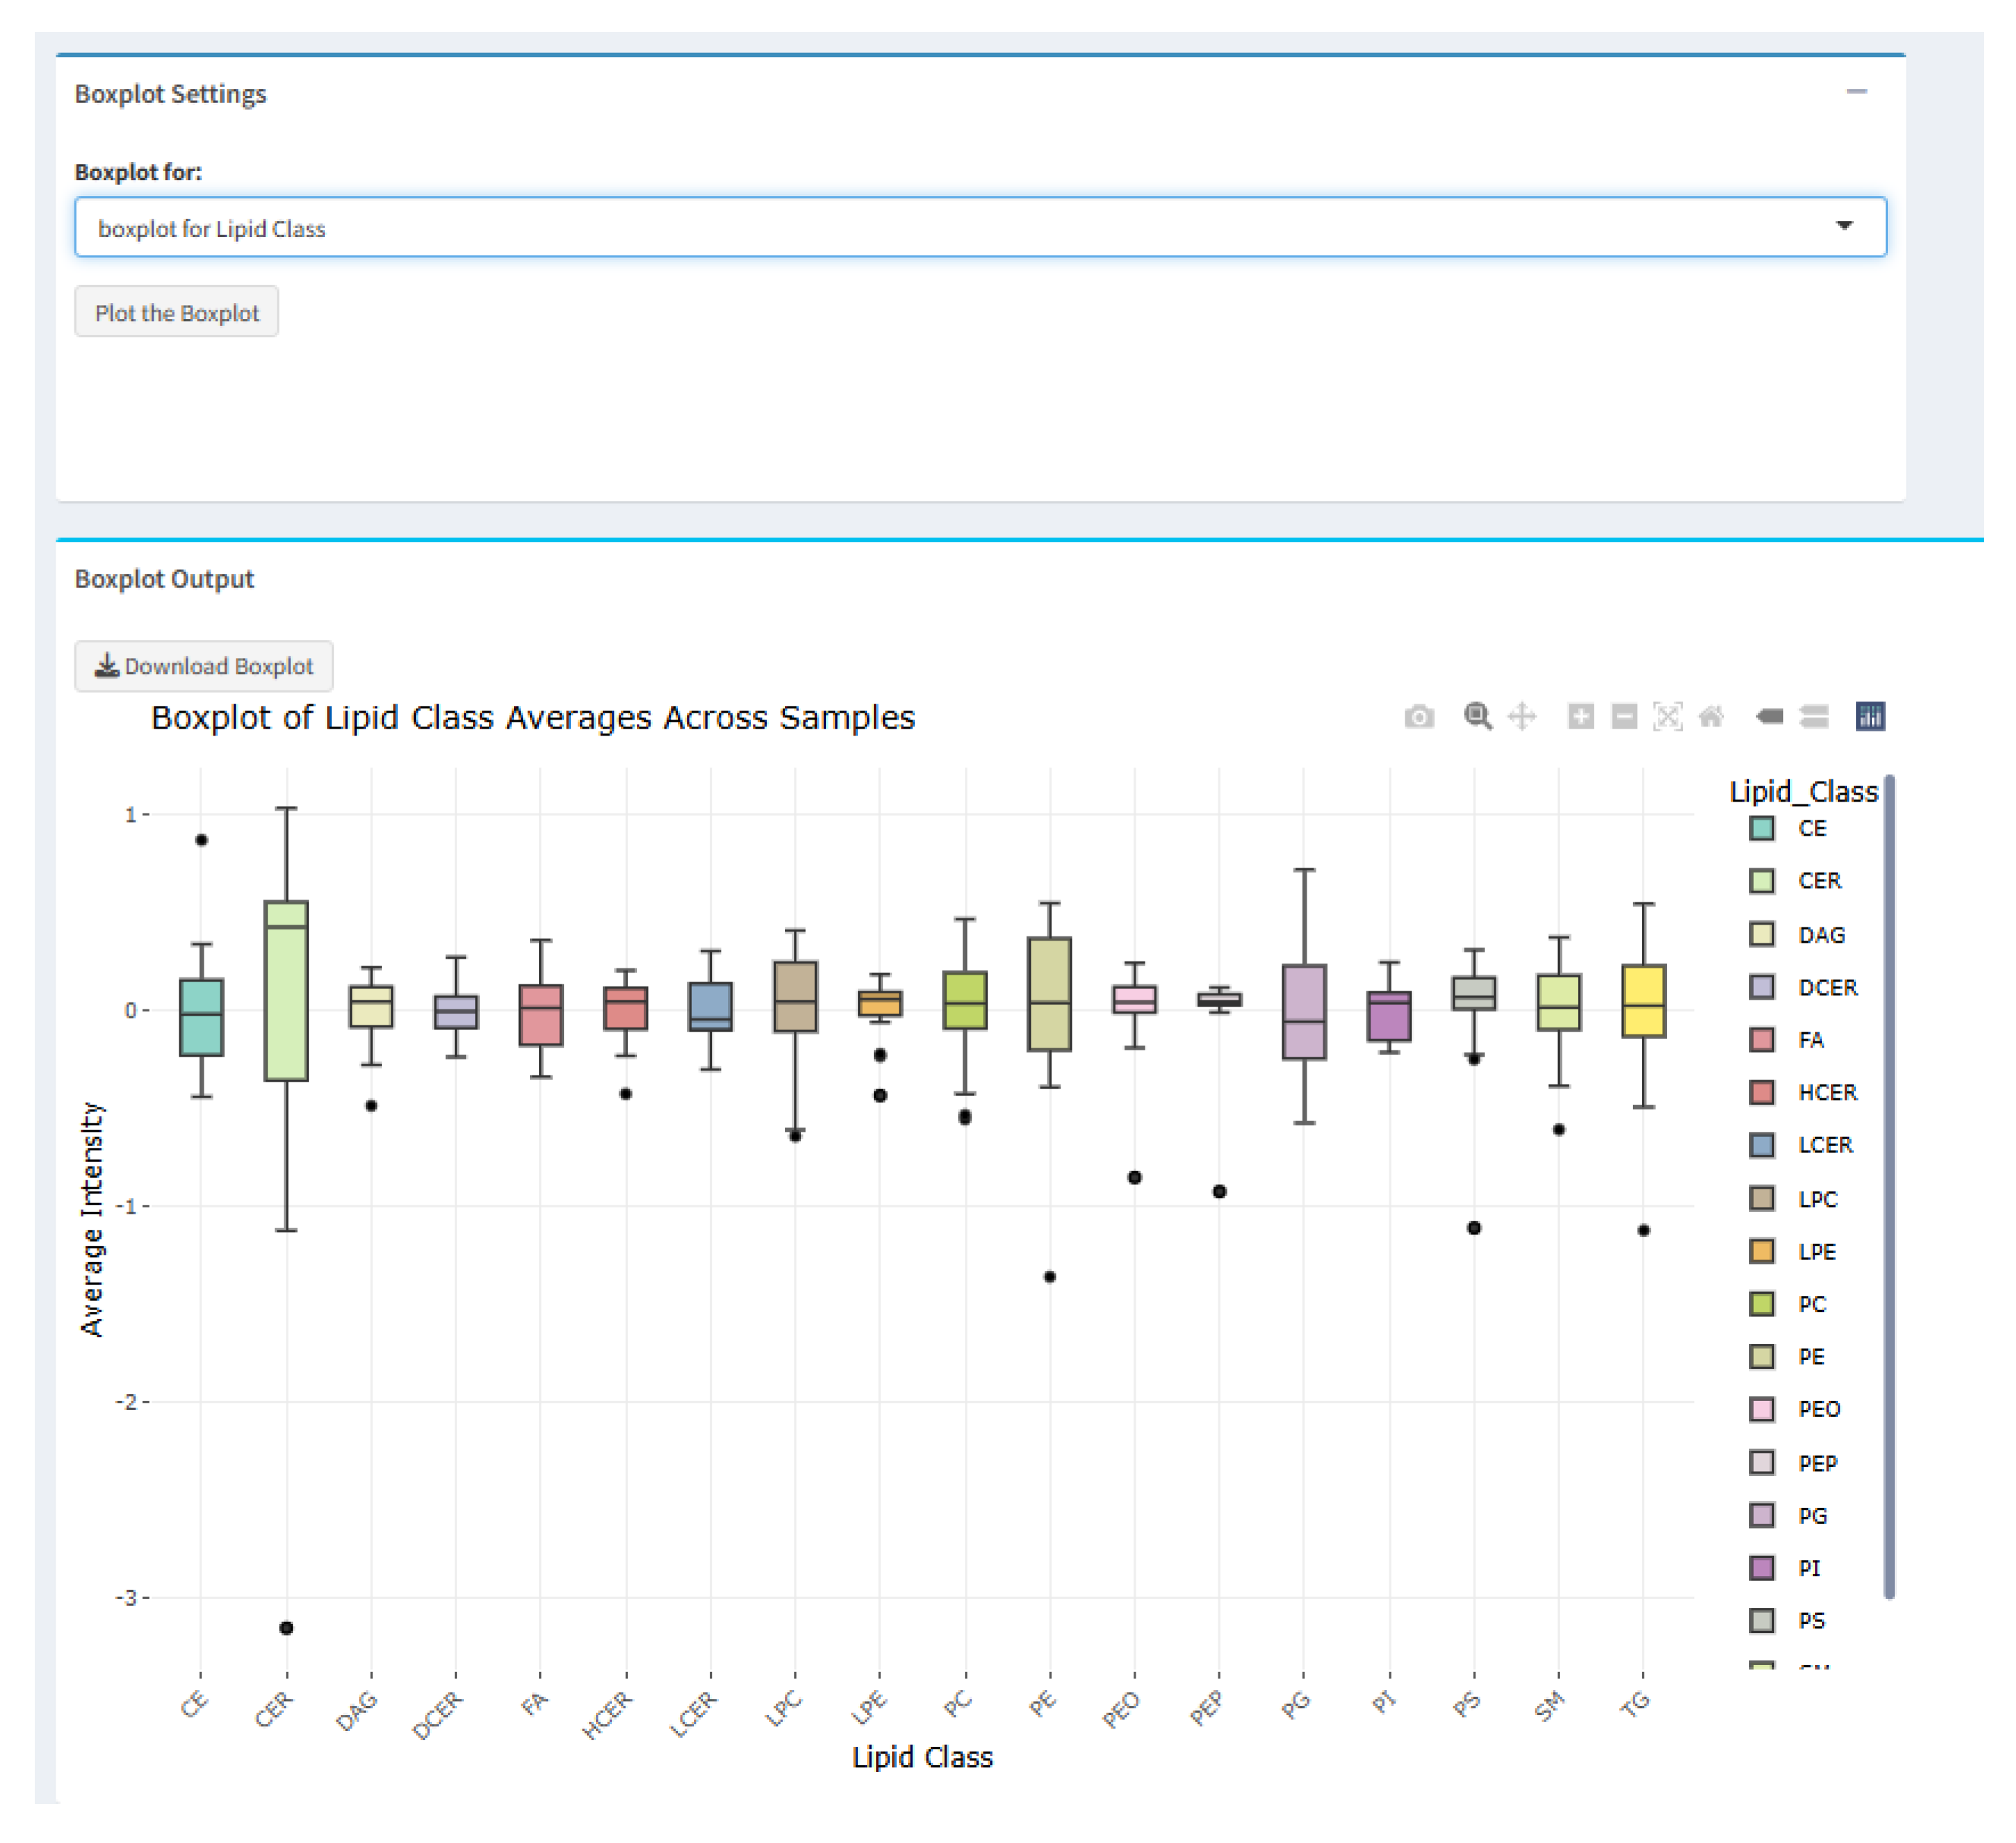Click the PEO legend color swatch

(x=1762, y=1409)
